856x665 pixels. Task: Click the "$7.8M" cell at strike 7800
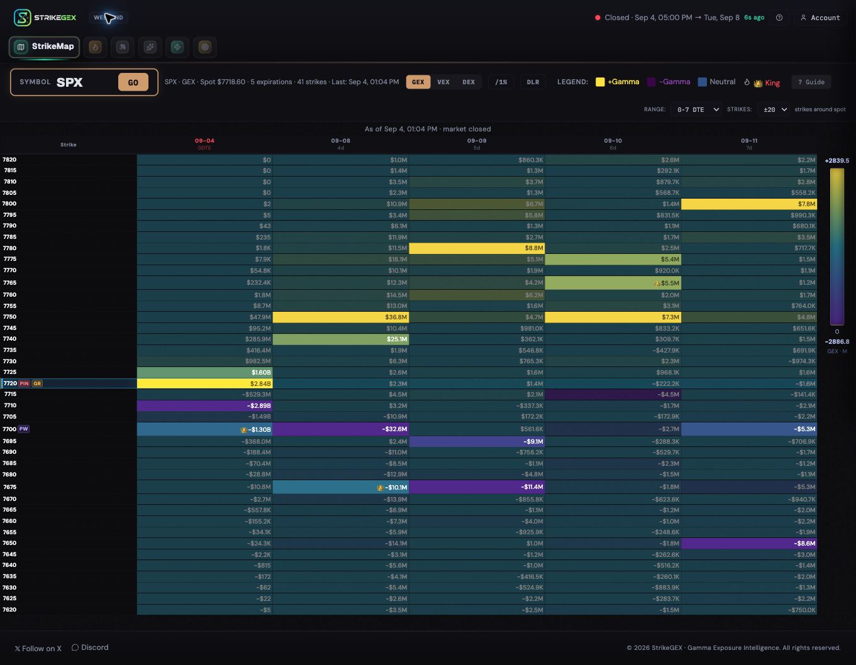749,204
